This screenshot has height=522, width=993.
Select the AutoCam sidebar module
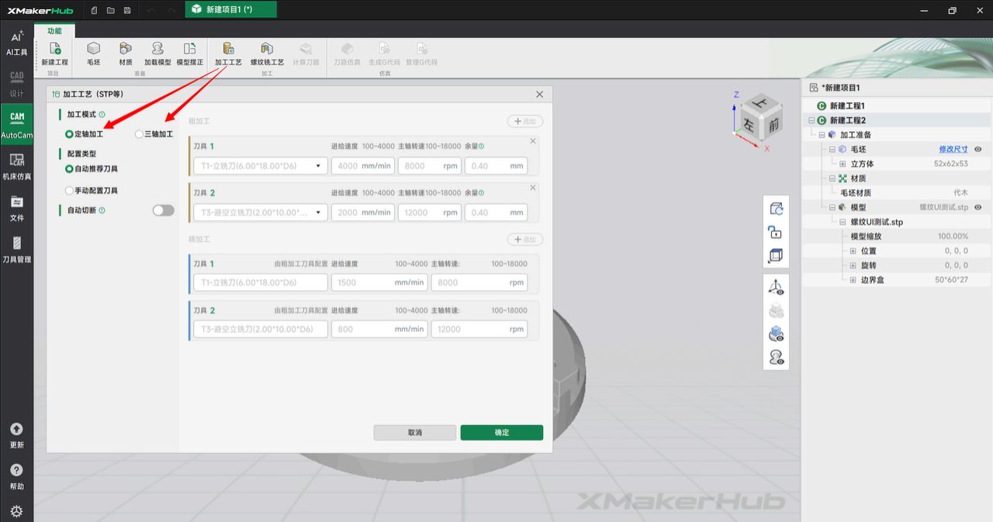(x=16, y=126)
